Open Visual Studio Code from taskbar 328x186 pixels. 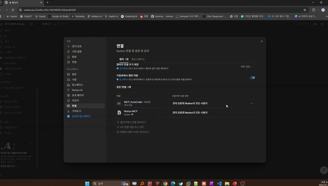[219, 184]
